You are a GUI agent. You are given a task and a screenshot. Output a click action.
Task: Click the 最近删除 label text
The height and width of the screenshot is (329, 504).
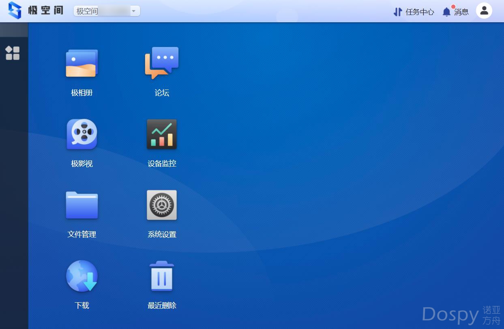pos(162,305)
